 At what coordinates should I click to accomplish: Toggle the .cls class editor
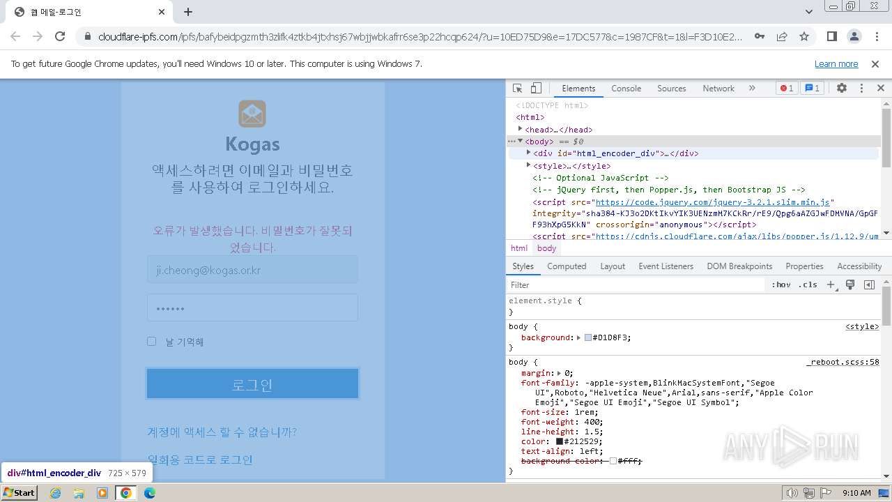tap(808, 284)
